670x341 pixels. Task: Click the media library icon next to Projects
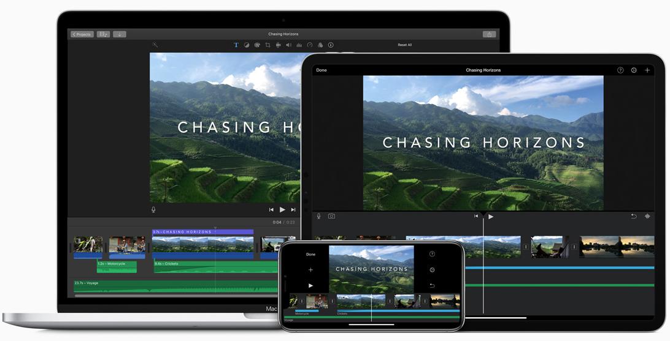pyautogui.click(x=104, y=34)
